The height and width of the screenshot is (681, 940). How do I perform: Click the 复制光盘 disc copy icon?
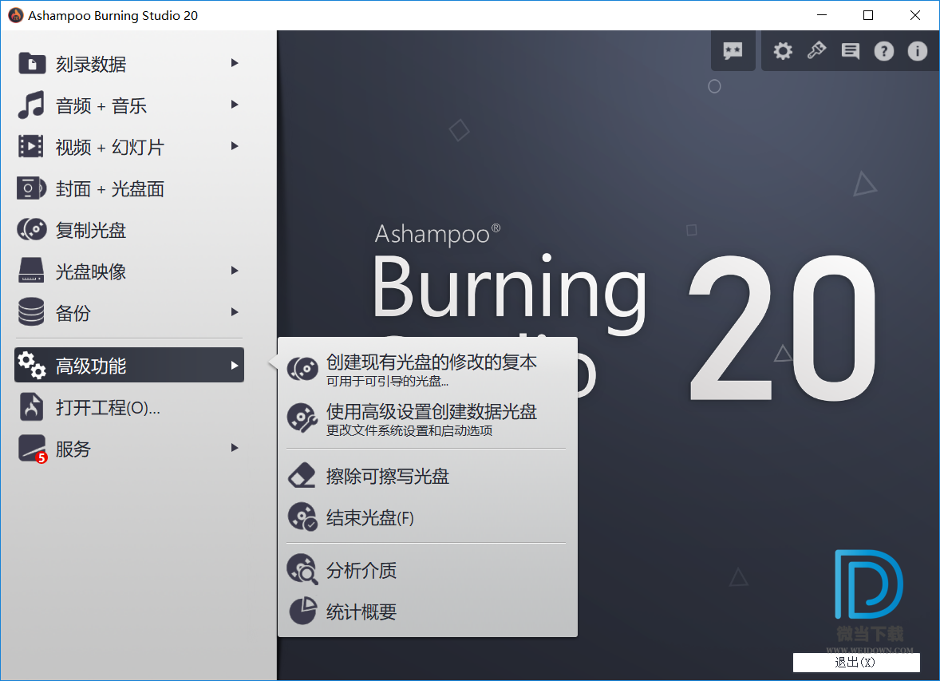(x=32, y=230)
